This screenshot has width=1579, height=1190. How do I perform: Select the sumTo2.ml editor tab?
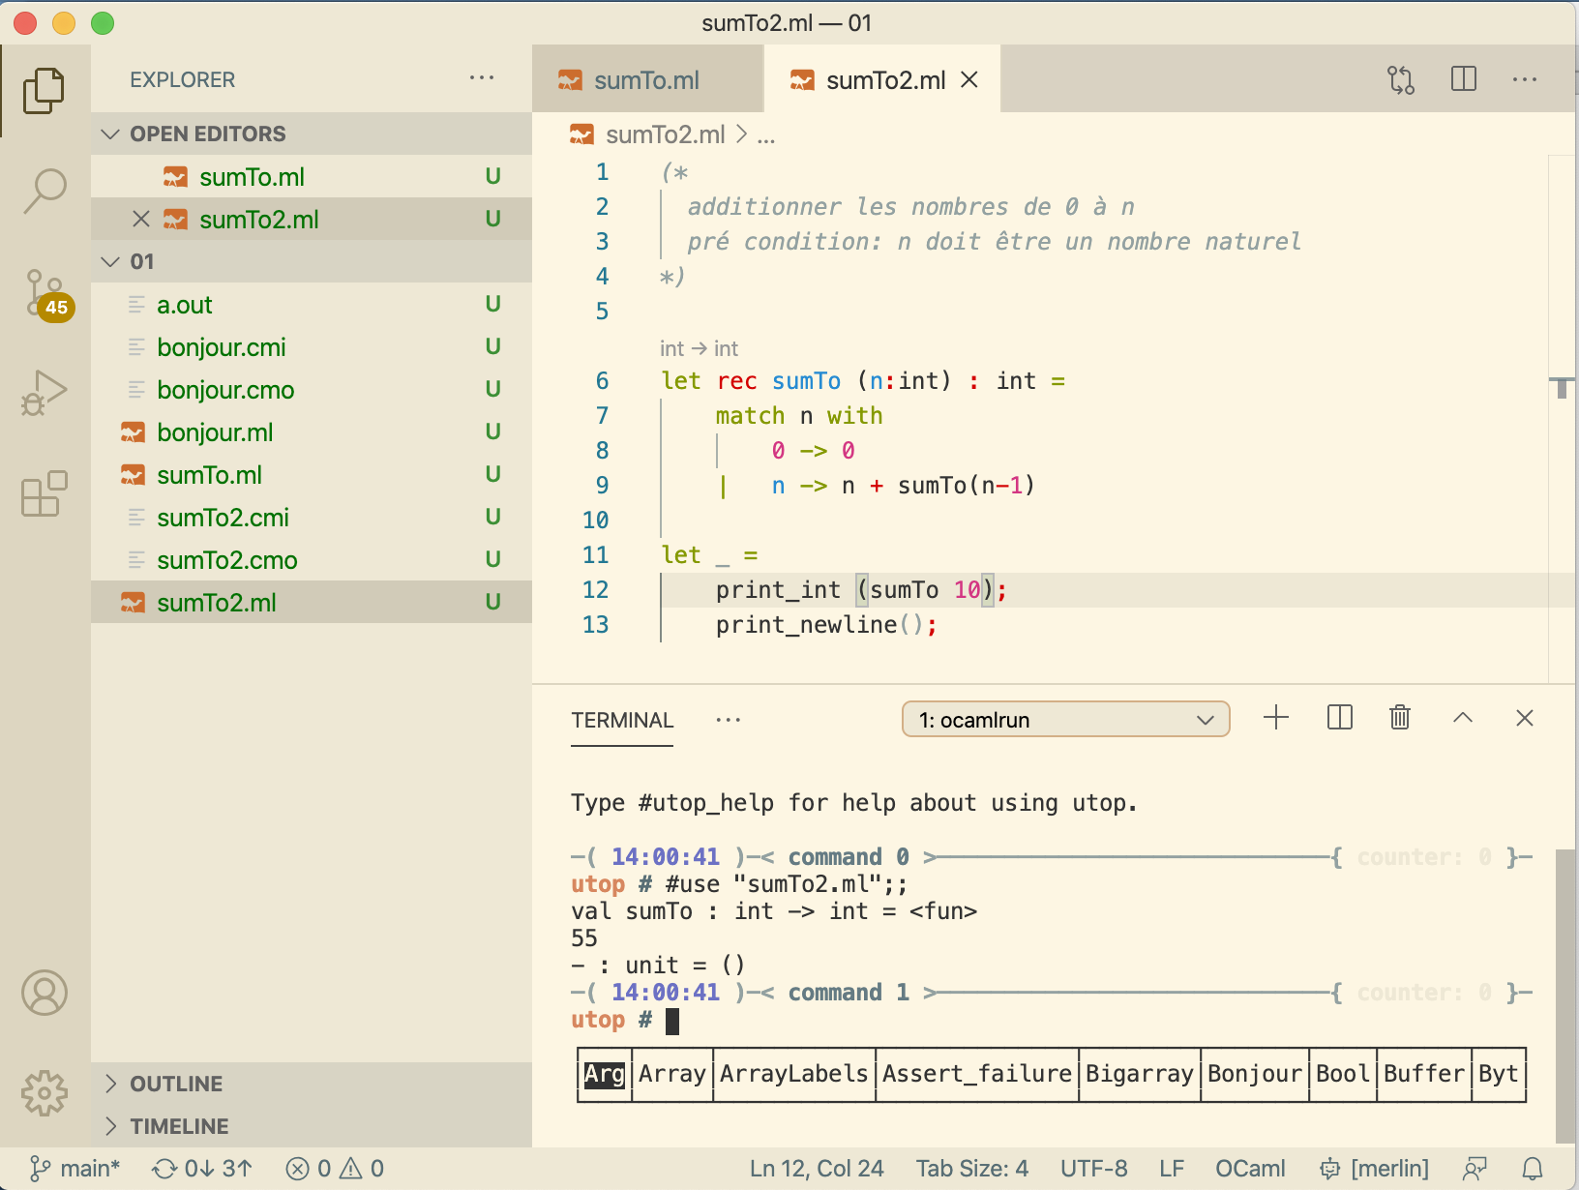tap(882, 80)
